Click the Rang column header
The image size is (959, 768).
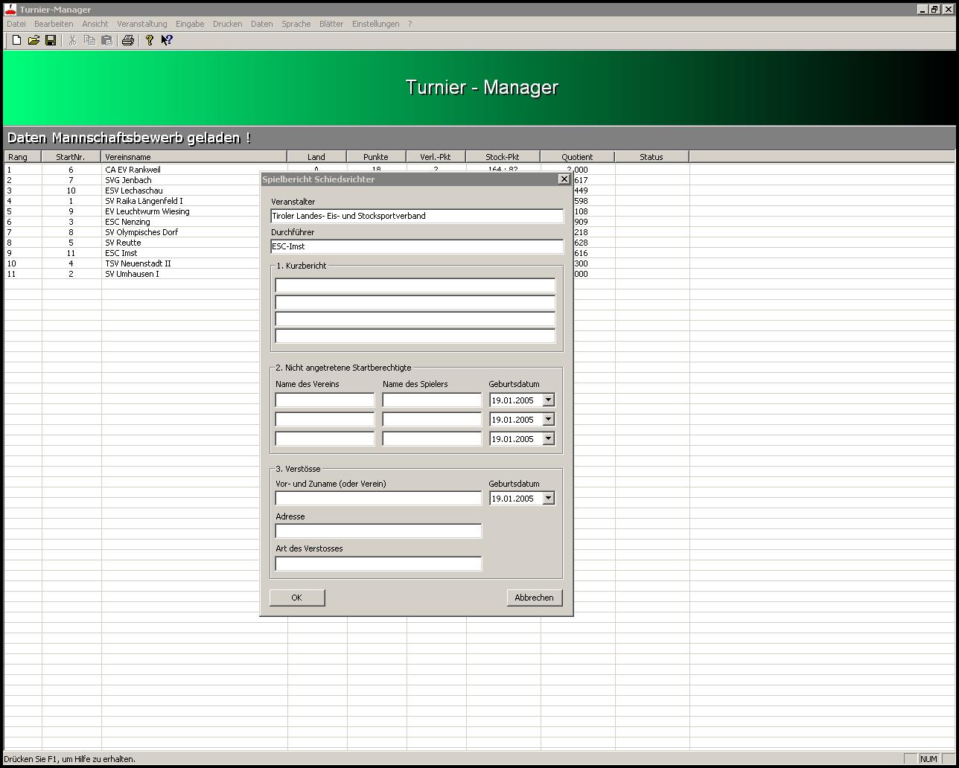coord(22,157)
